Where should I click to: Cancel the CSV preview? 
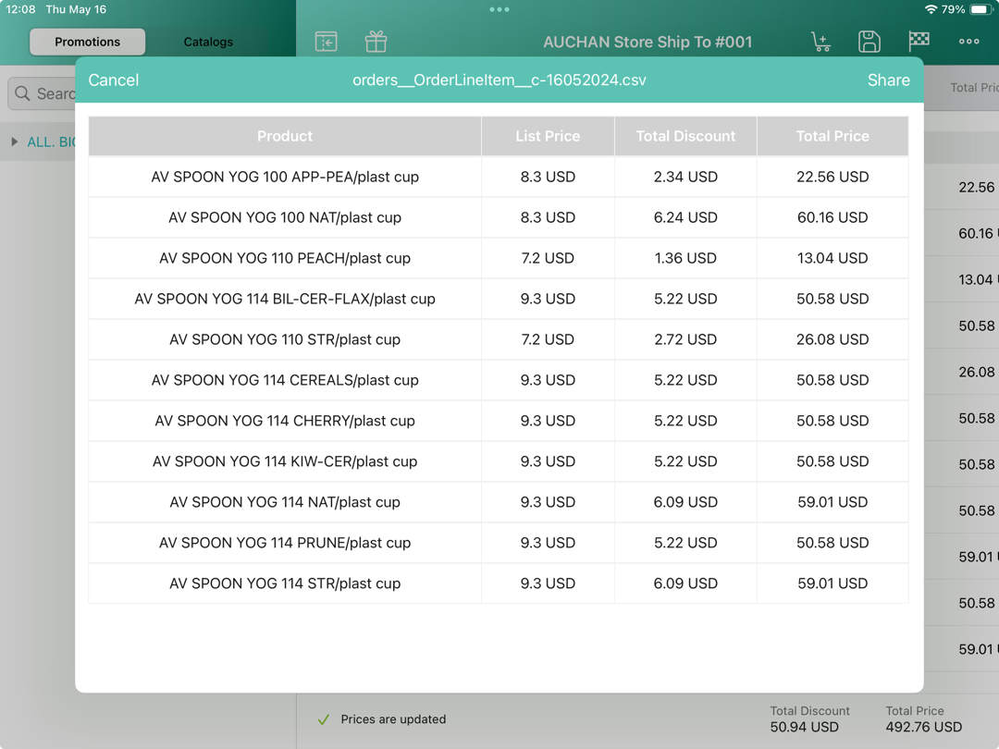(x=114, y=80)
